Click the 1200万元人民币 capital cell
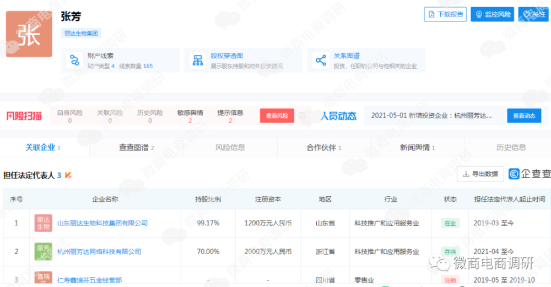 pyautogui.click(x=268, y=223)
